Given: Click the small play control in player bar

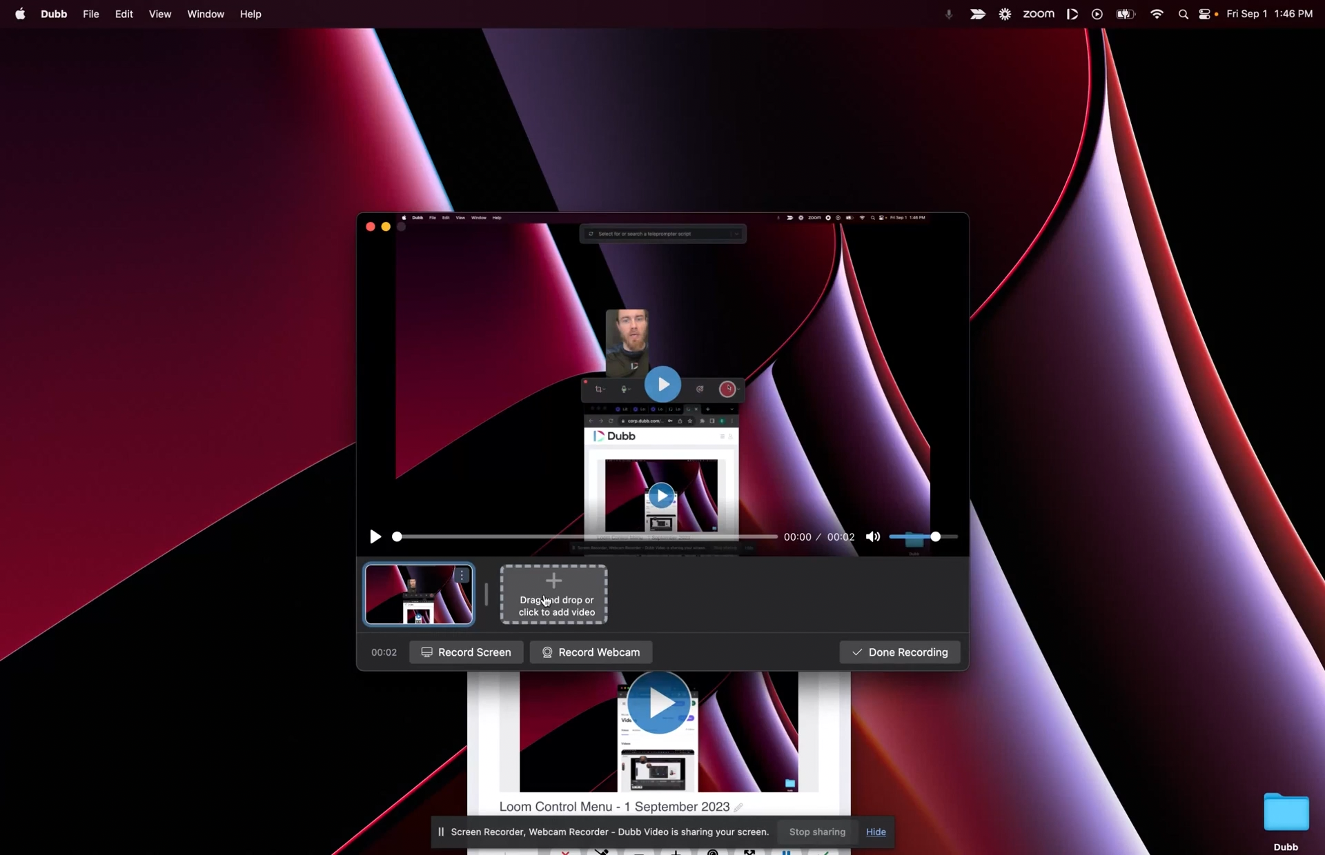Looking at the screenshot, I should coord(375,536).
